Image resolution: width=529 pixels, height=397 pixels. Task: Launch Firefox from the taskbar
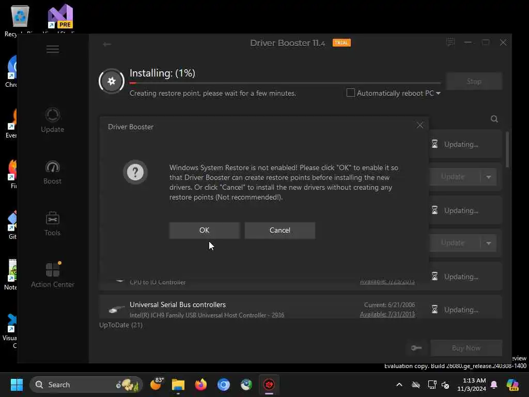(201, 385)
